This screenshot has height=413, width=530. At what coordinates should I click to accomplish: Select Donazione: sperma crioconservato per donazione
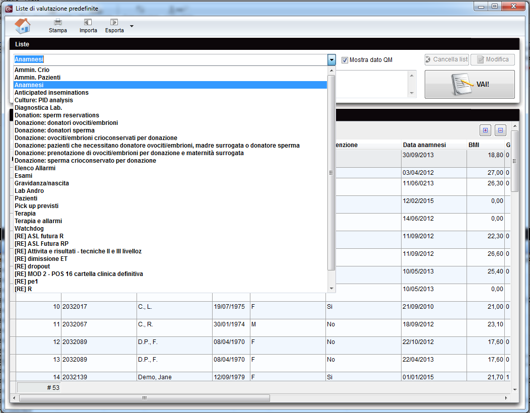click(x=170, y=161)
